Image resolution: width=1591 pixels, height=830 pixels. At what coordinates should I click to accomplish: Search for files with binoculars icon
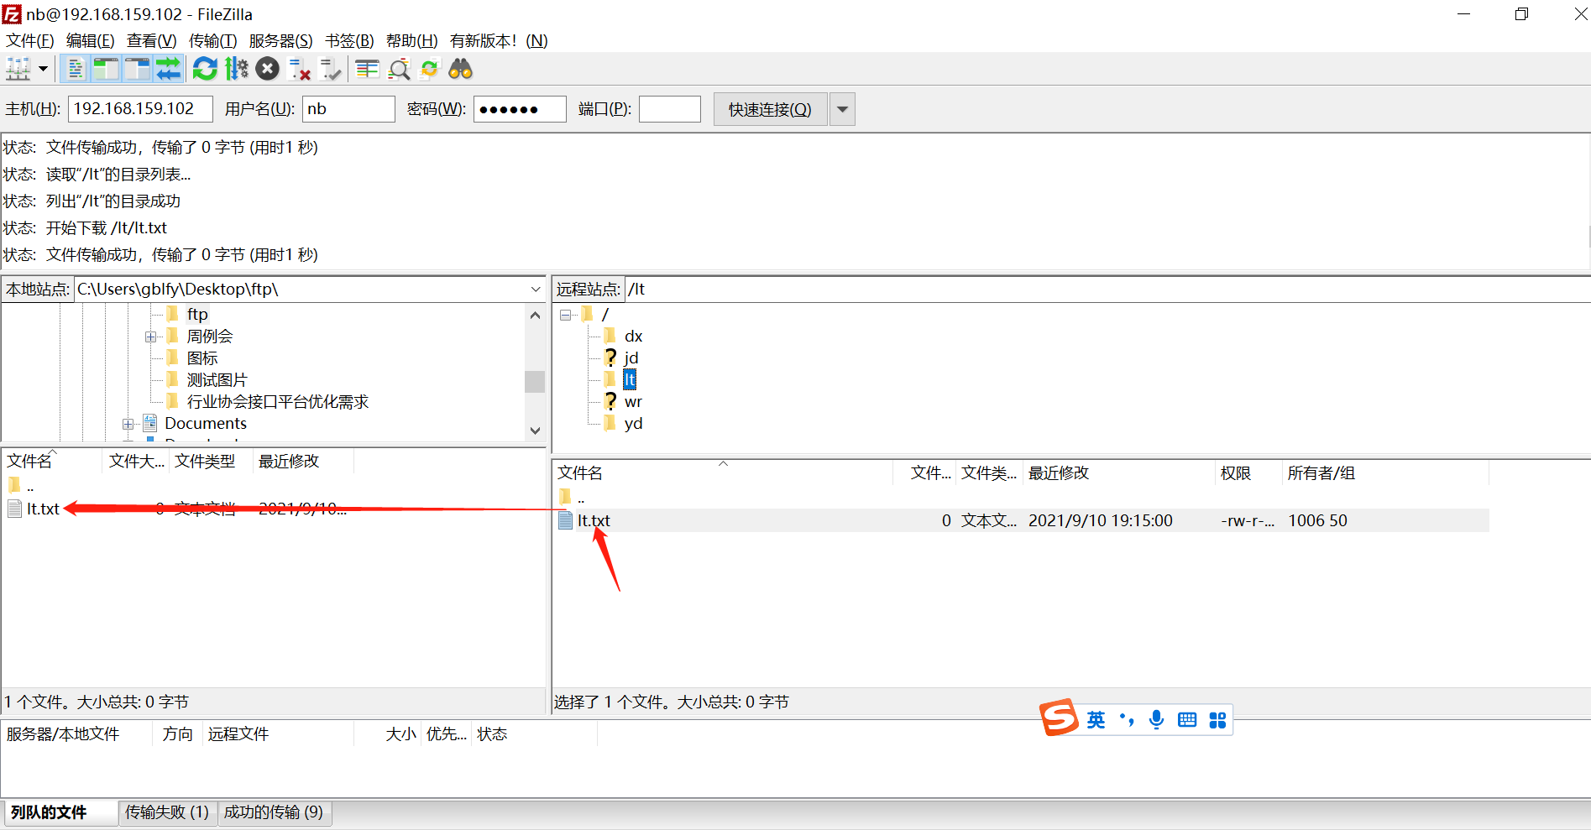[x=461, y=69]
